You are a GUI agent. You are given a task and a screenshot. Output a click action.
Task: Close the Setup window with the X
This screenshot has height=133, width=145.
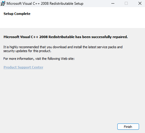click(x=140, y=4)
